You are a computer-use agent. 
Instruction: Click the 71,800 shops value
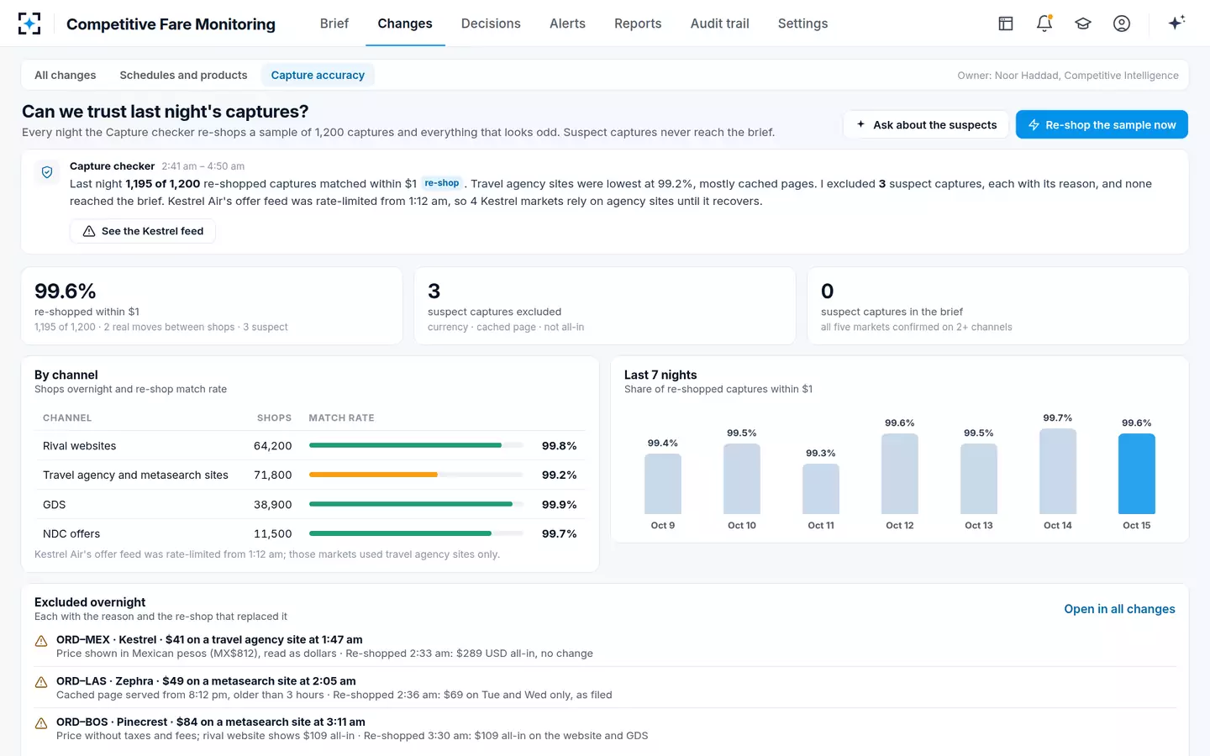click(x=273, y=475)
